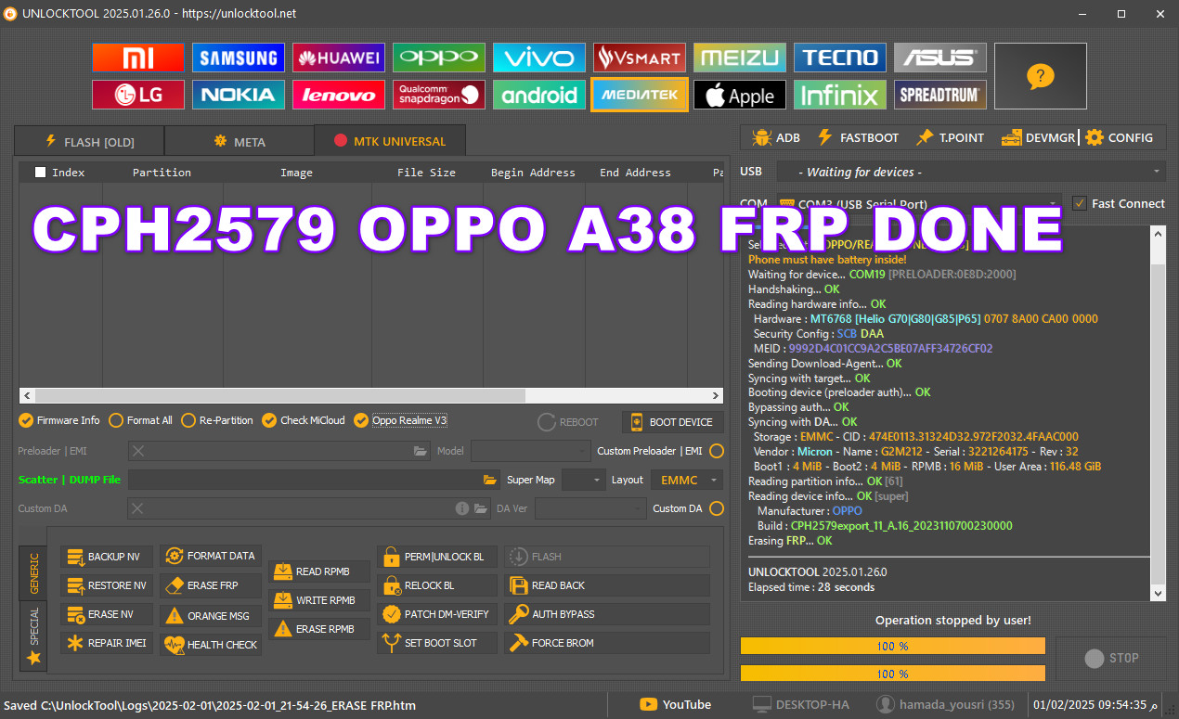Browse for Preloader EMI file folder icon
The image size is (1179, 719).
click(421, 451)
